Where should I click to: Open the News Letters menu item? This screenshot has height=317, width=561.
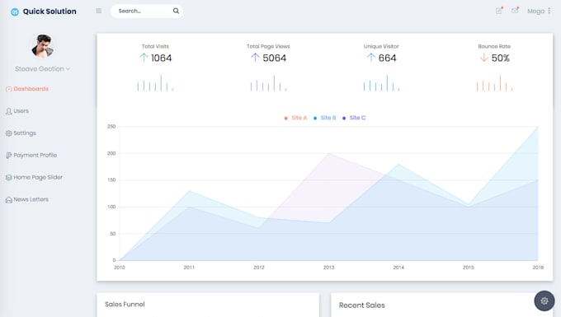(31, 199)
